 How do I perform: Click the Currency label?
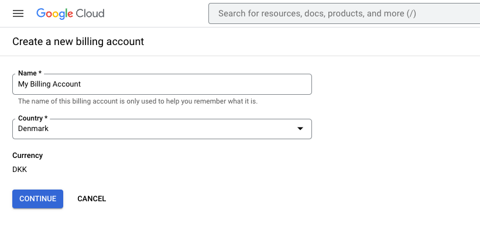(x=28, y=156)
